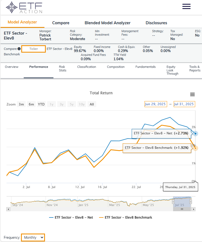Click the 2. Jul axis label
202x242 pixels.
pos(26,187)
